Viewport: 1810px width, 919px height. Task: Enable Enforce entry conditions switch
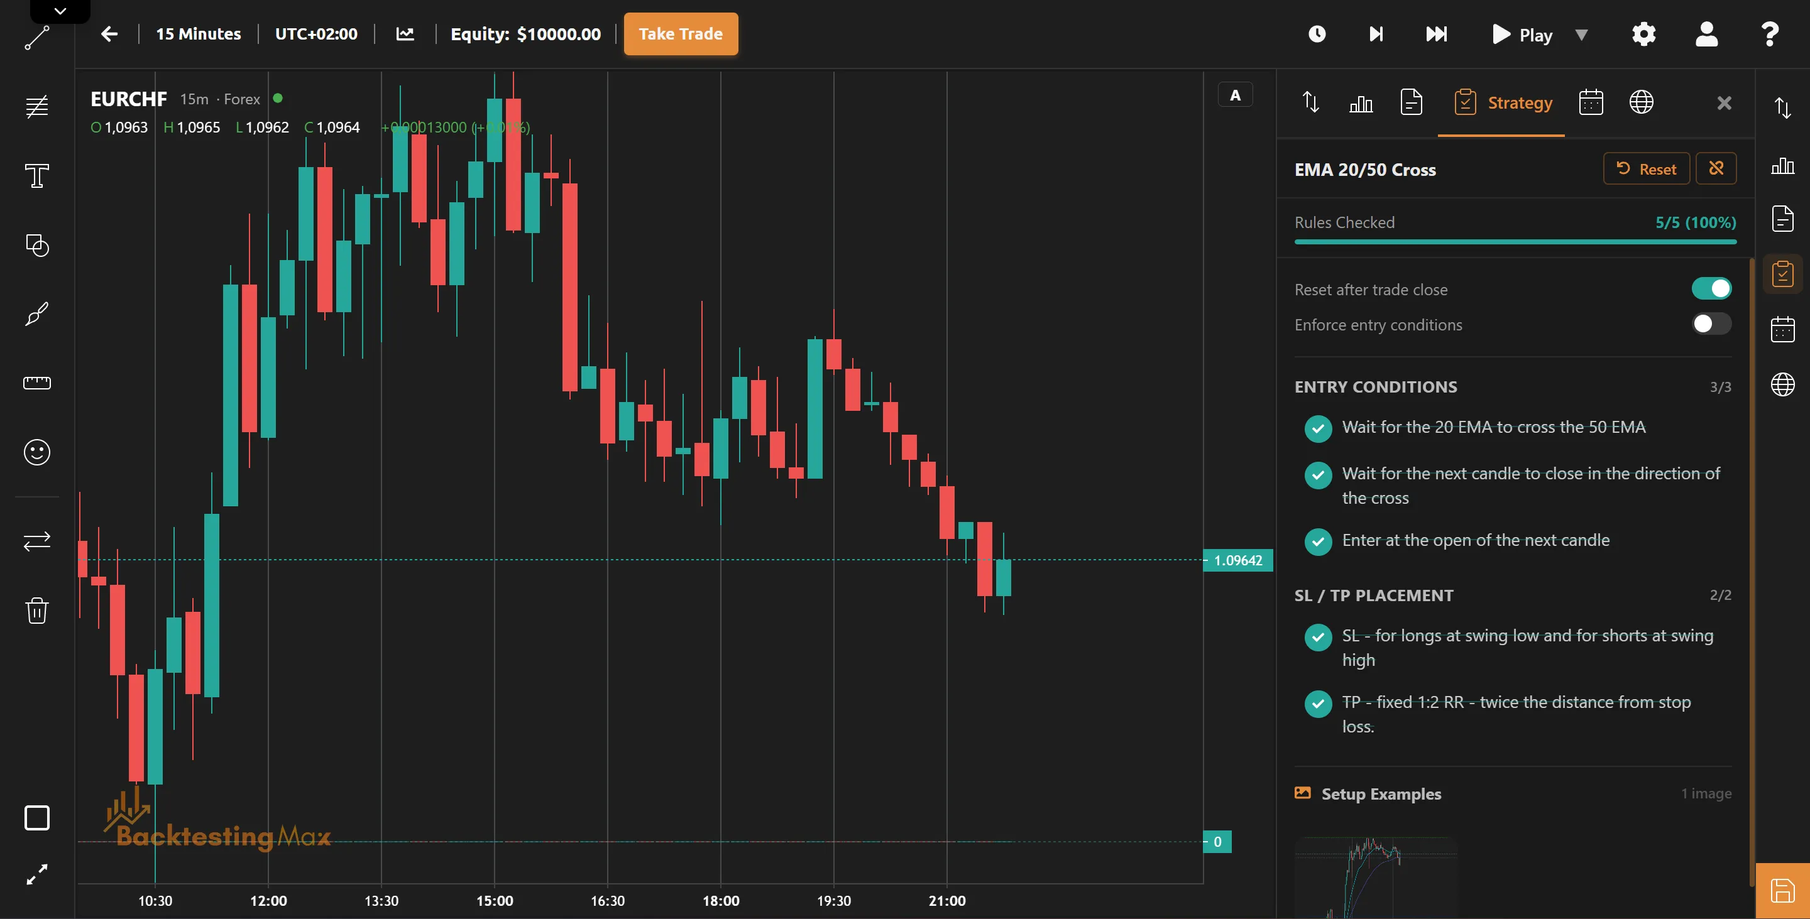coord(1711,324)
